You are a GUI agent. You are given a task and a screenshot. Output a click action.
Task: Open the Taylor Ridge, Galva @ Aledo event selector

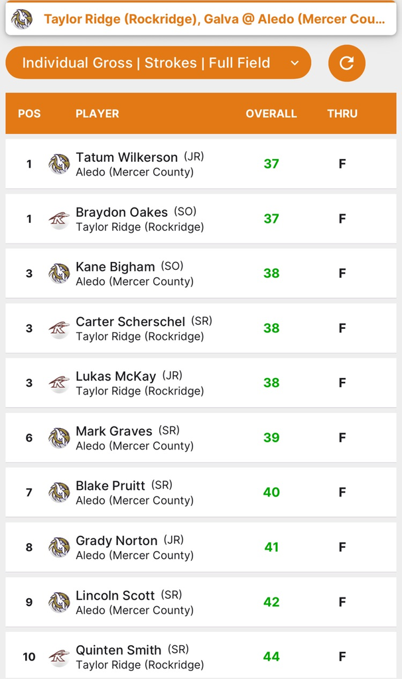coord(214,19)
